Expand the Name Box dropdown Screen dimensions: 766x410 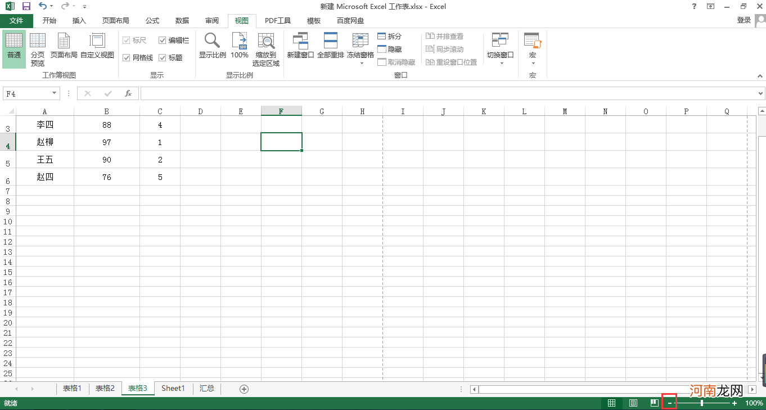(55, 93)
